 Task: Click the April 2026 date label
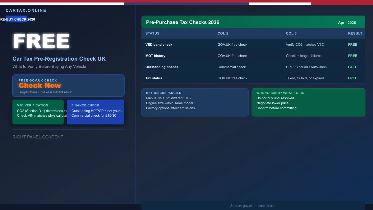(x=347, y=22)
